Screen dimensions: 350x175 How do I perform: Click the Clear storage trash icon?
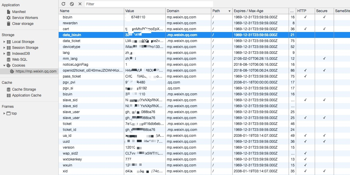pos(9,24)
